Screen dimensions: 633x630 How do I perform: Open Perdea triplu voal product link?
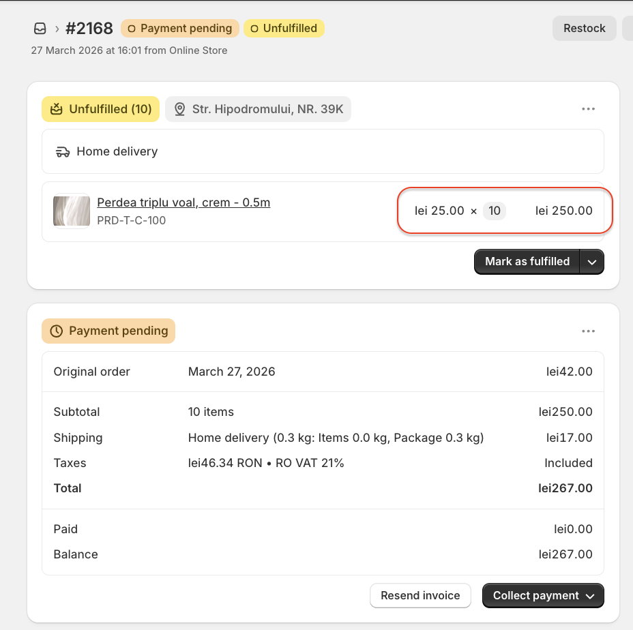pyautogui.click(x=183, y=202)
